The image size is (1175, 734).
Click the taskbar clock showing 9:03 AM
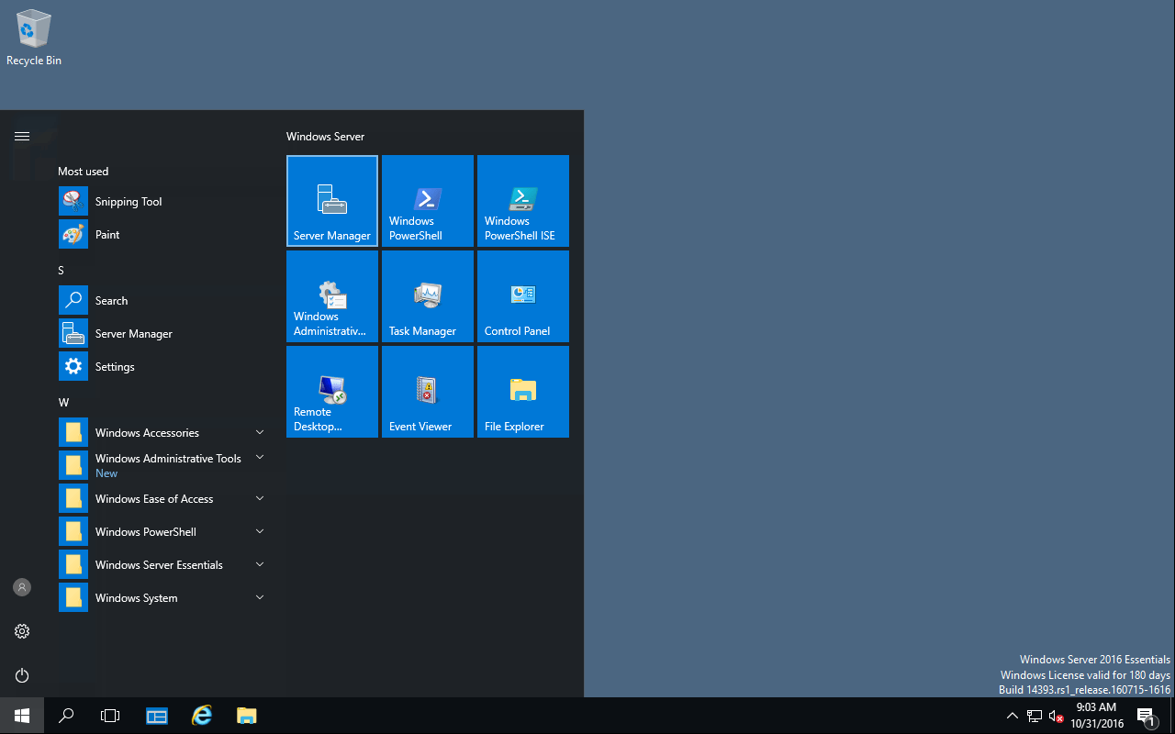click(1097, 716)
